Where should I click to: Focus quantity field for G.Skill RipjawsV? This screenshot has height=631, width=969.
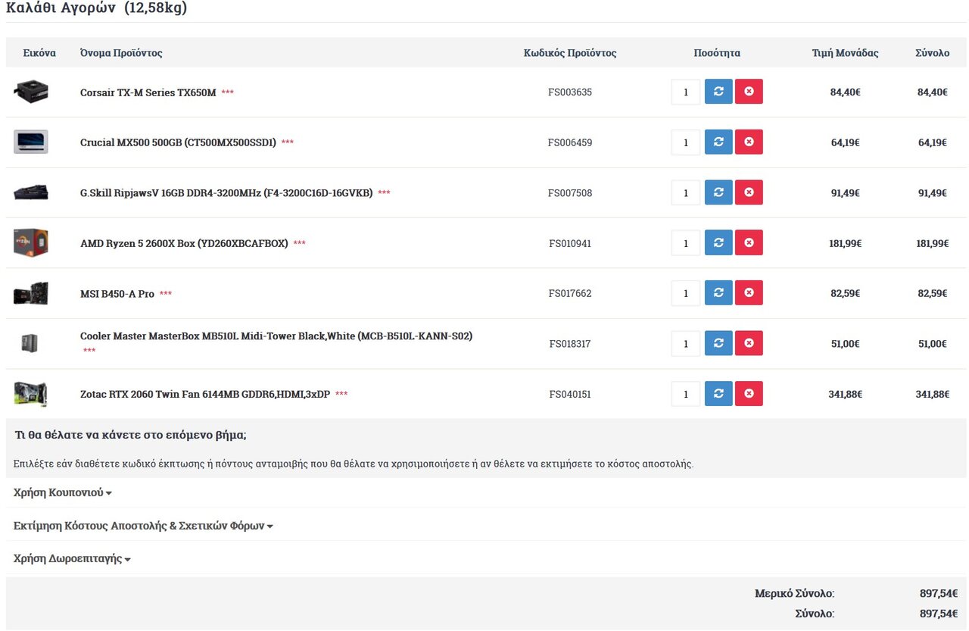[x=686, y=192]
